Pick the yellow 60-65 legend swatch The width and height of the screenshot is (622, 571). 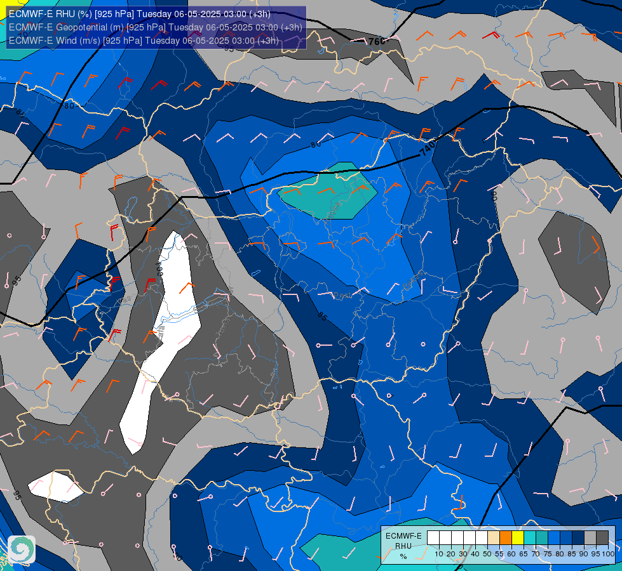tap(518, 537)
